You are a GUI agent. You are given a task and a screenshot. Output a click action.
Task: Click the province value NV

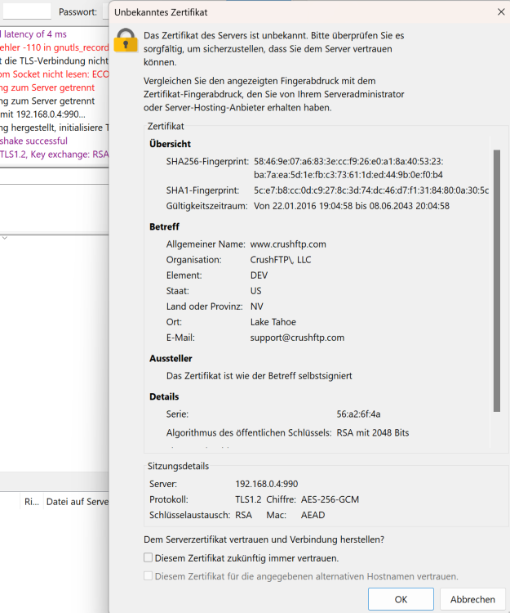(x=257, y=306)
